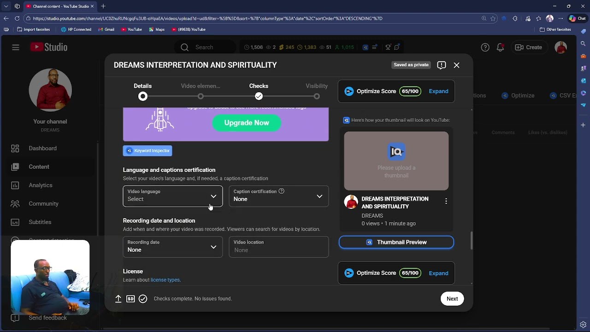The height and width of the screenshot is (332, 590).
Task: Open the Recording date dropdown
Action: click(173, 247)
